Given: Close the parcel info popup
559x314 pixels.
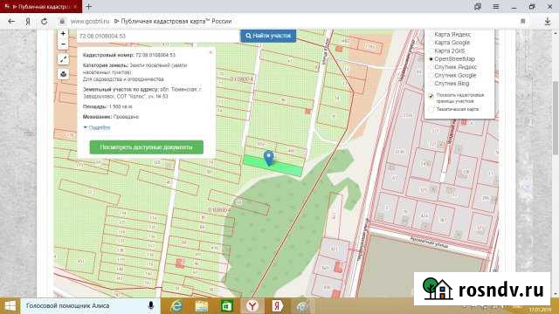Looking at the screenshot, I should tap(210, 52).
